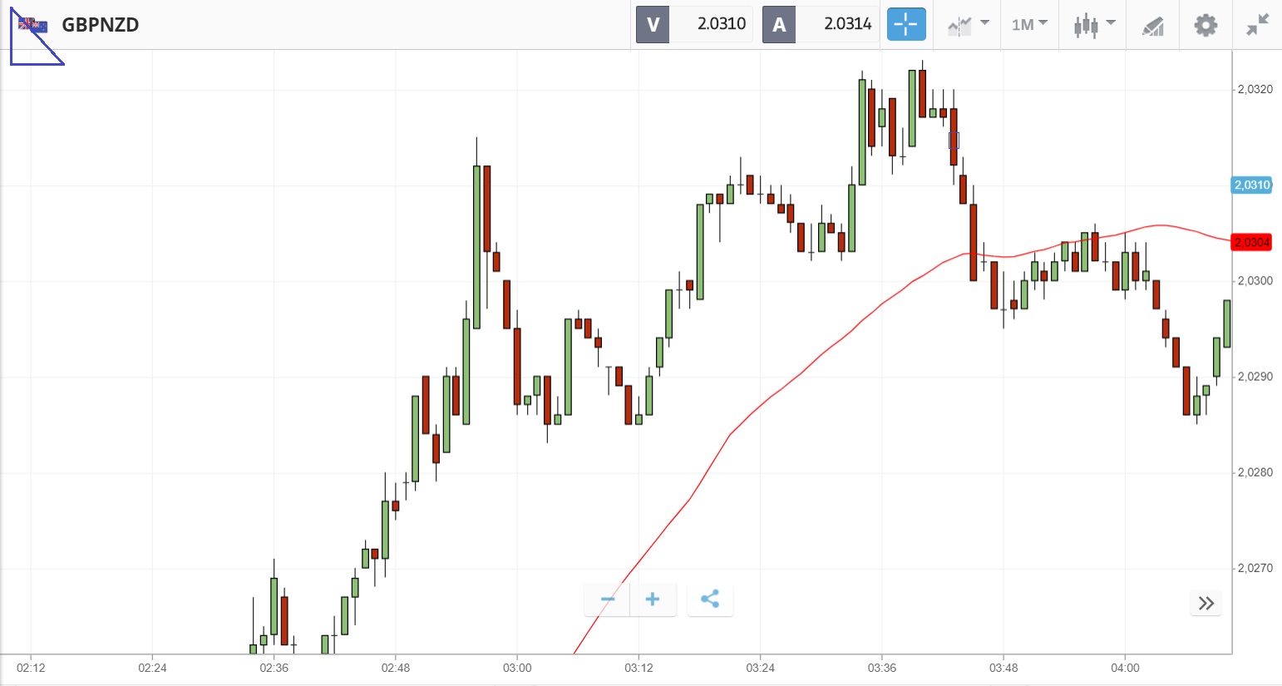
Task: Share the chart
Action: (710, 599)
